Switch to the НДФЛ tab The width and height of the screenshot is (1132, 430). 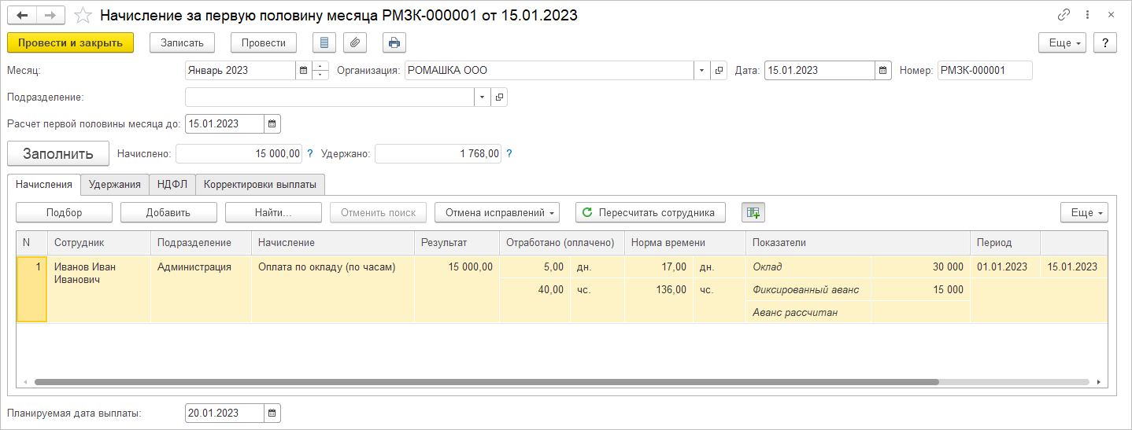[x=171, y=184]
